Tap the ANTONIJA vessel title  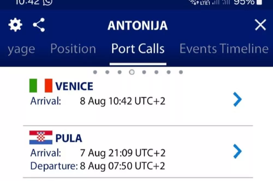137,26
